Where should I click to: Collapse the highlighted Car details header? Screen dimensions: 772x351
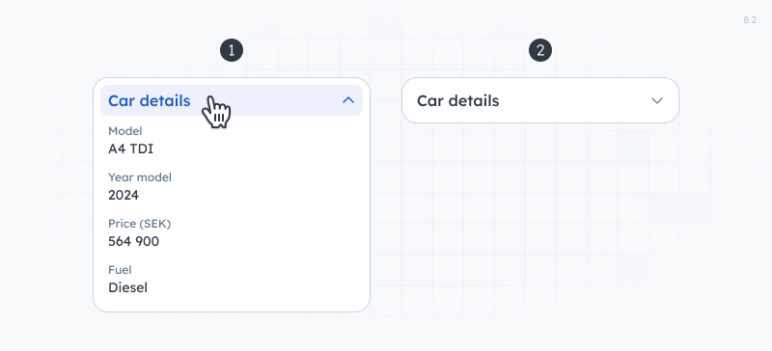coord(232,100)
